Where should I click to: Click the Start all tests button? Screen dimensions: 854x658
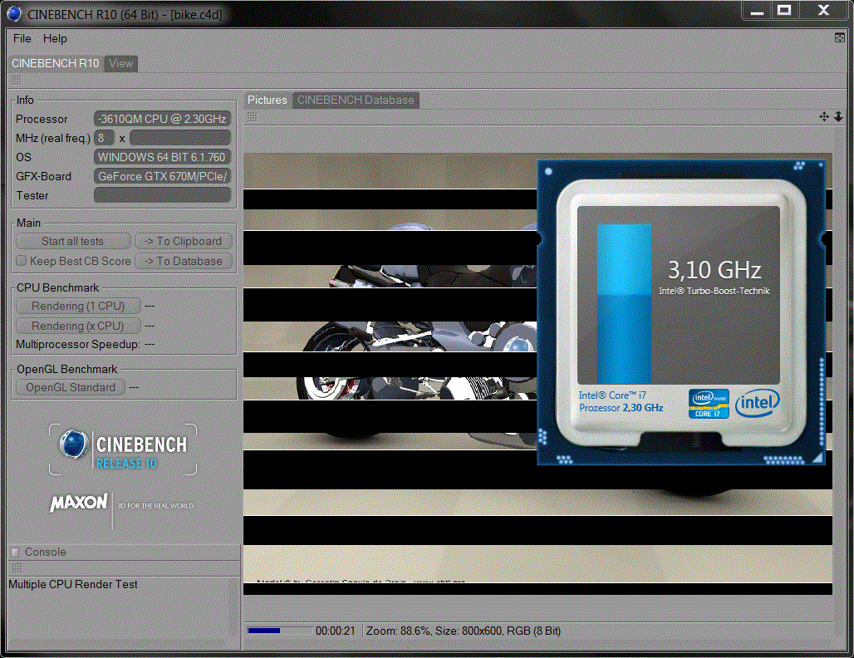[73, 241]
